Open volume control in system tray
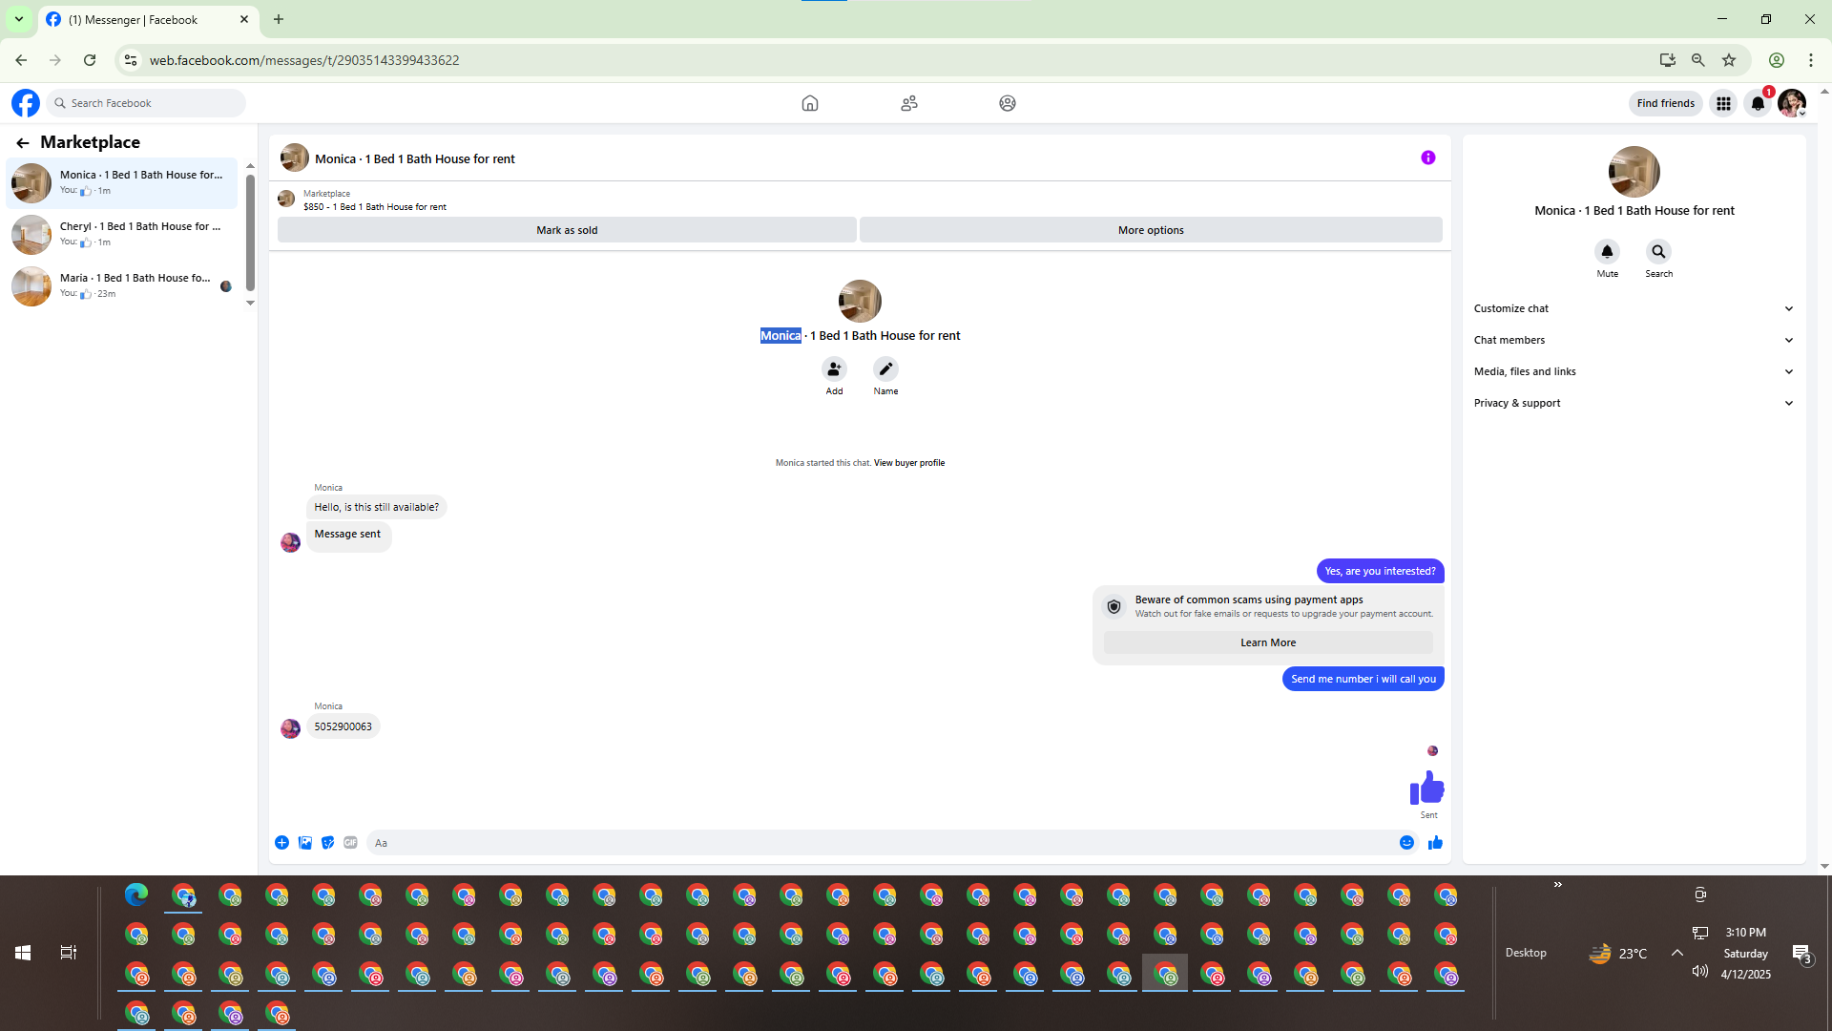The image size is (1832, 1031). [1699, 971]
